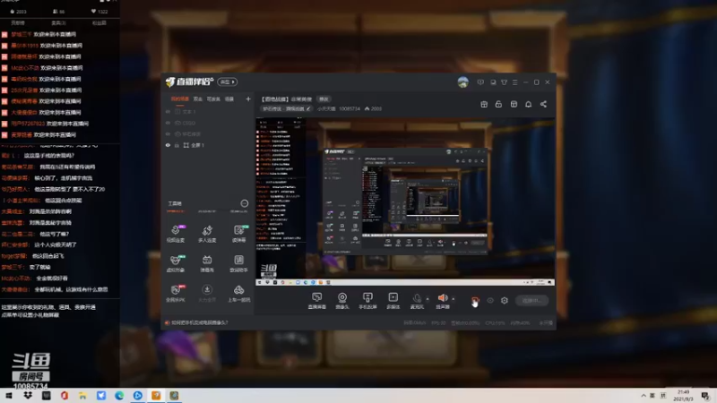Select the first orange scene tab

point(180,99)
